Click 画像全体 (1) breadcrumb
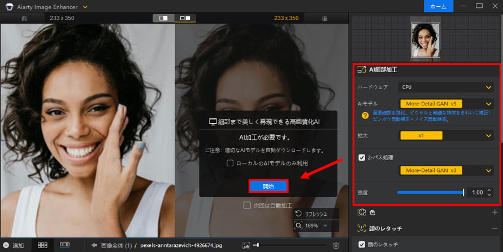Image resolution: width=503 pixels, height=252 pixels. click(116, 246)
